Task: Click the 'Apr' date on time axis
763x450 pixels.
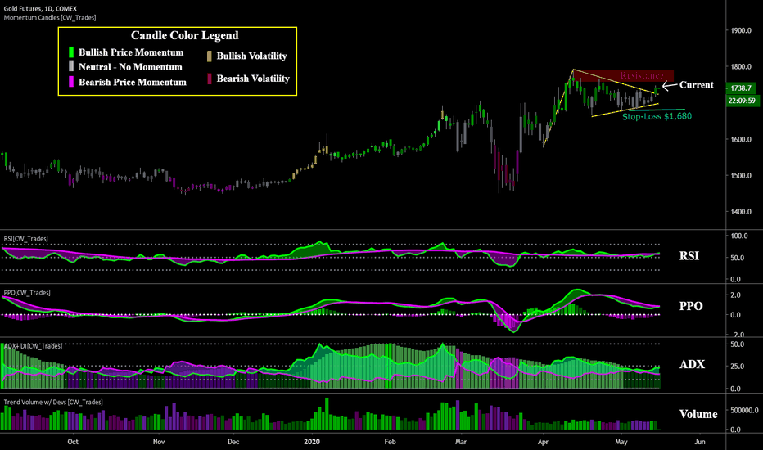Action: click(543, 442)
